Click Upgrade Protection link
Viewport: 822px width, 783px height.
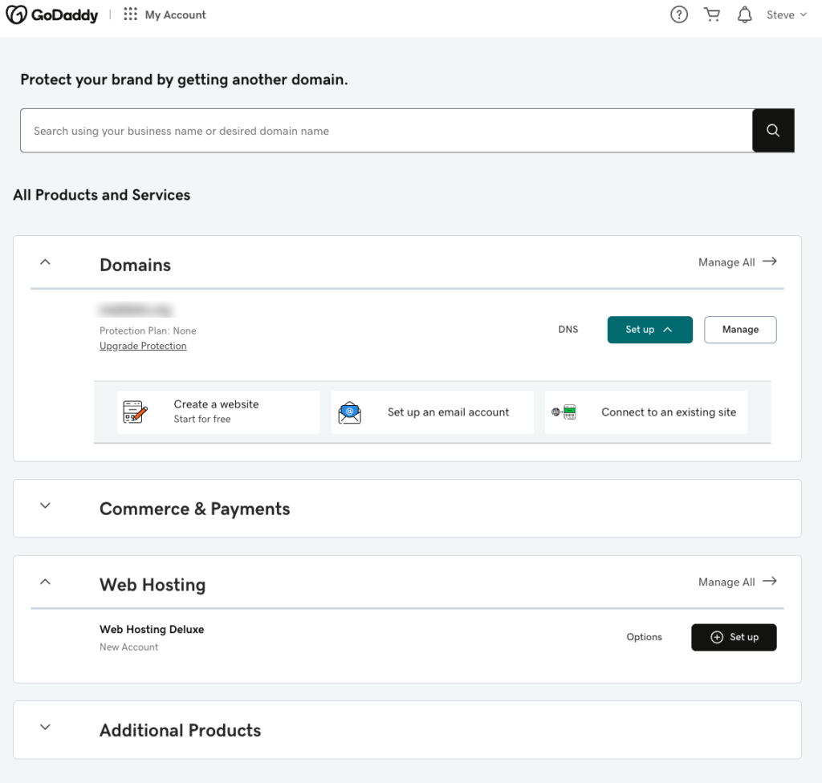(143, 346)
